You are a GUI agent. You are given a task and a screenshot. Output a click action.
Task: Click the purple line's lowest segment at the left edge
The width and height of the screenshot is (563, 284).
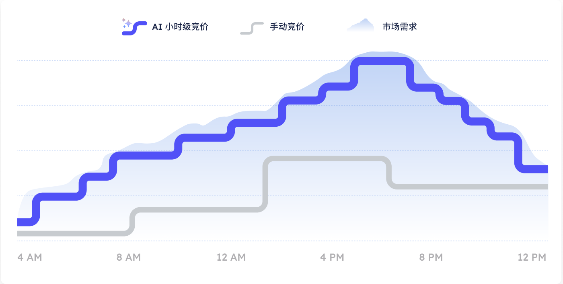click(x=25, y=222)
